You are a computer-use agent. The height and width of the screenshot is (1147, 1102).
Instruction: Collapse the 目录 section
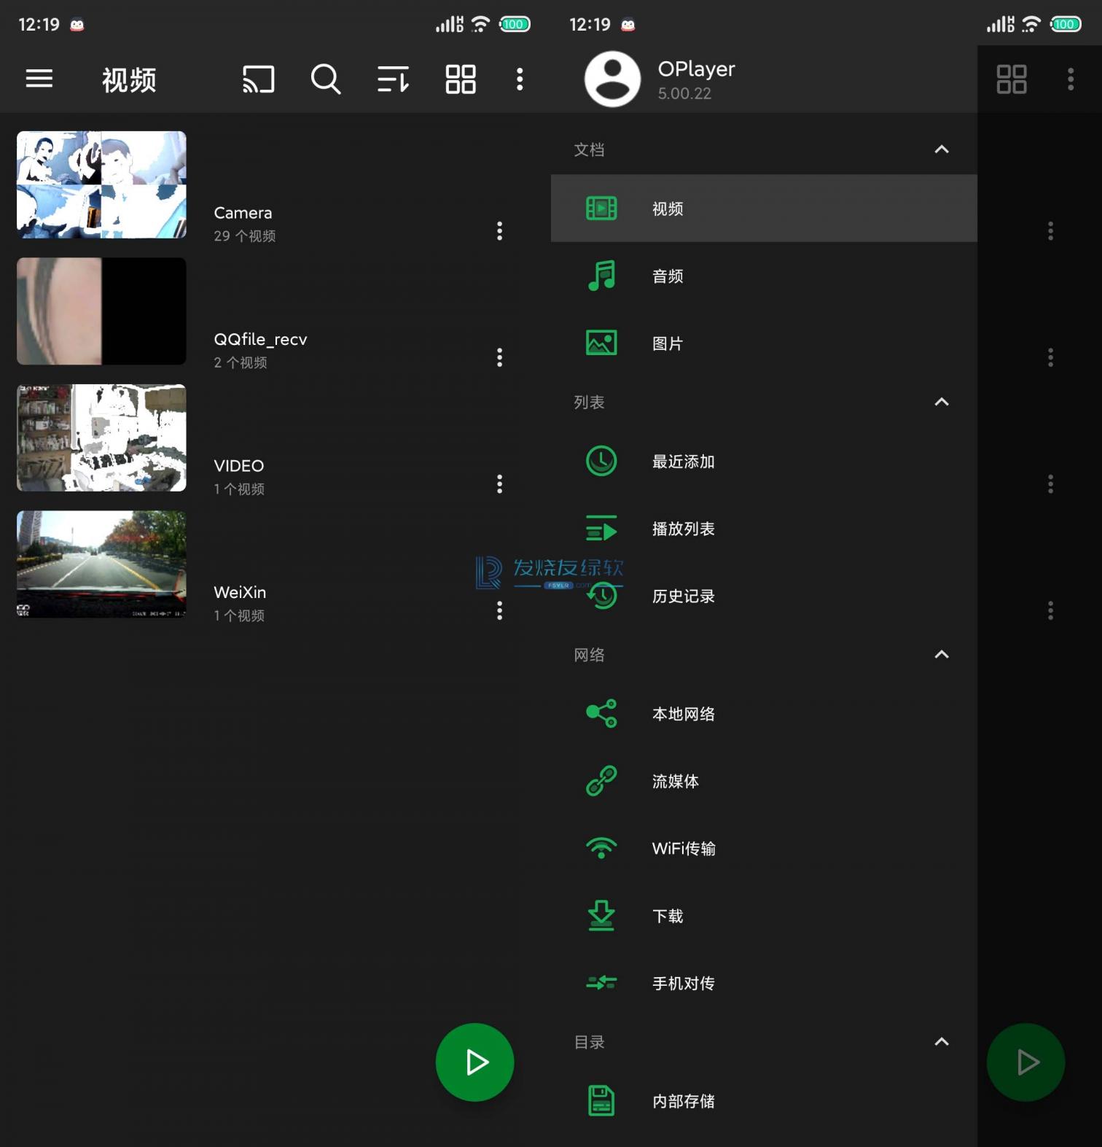942,1041
